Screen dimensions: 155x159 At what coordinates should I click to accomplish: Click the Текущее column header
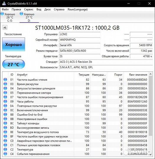[x=82, y=74]
